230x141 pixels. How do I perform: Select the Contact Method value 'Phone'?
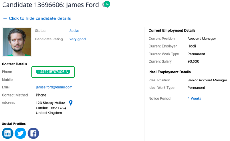[x=41, y=95]
